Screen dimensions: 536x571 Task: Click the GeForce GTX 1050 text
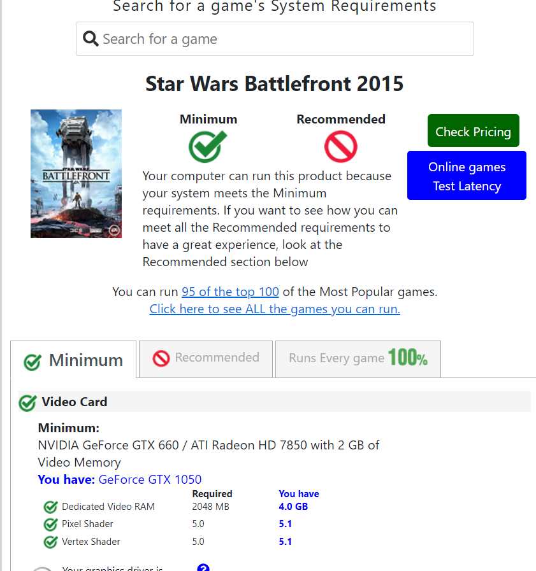click(150, 479)
